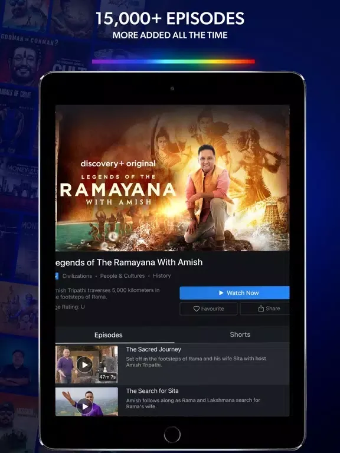
Task: Tap the 47m 7s duration badge
Action: click(107, 377)
